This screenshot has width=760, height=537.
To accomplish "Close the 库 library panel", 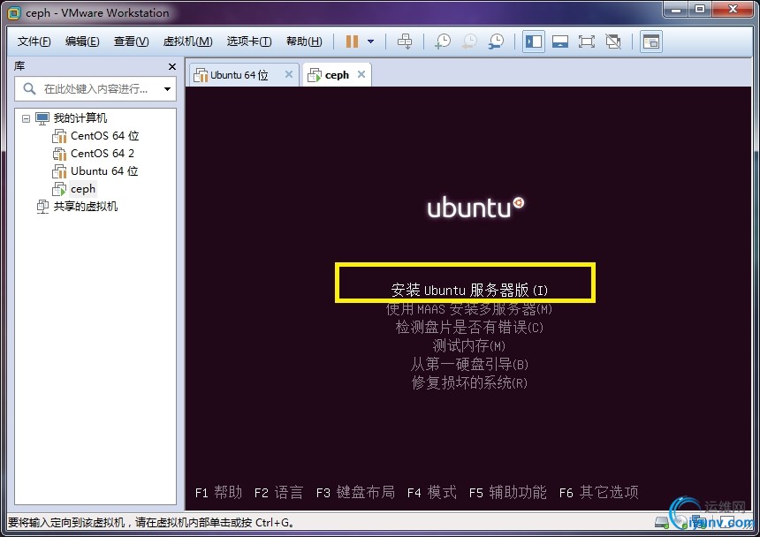I will click(x=172, y=66).
